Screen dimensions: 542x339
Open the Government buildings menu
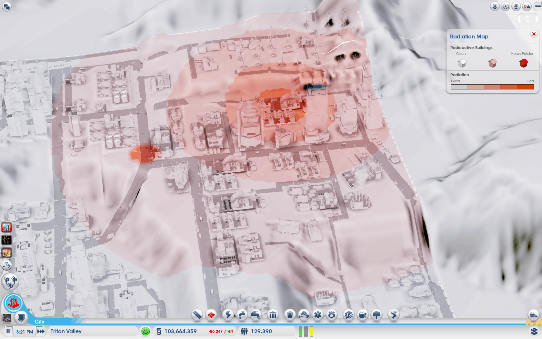point(273,314)
